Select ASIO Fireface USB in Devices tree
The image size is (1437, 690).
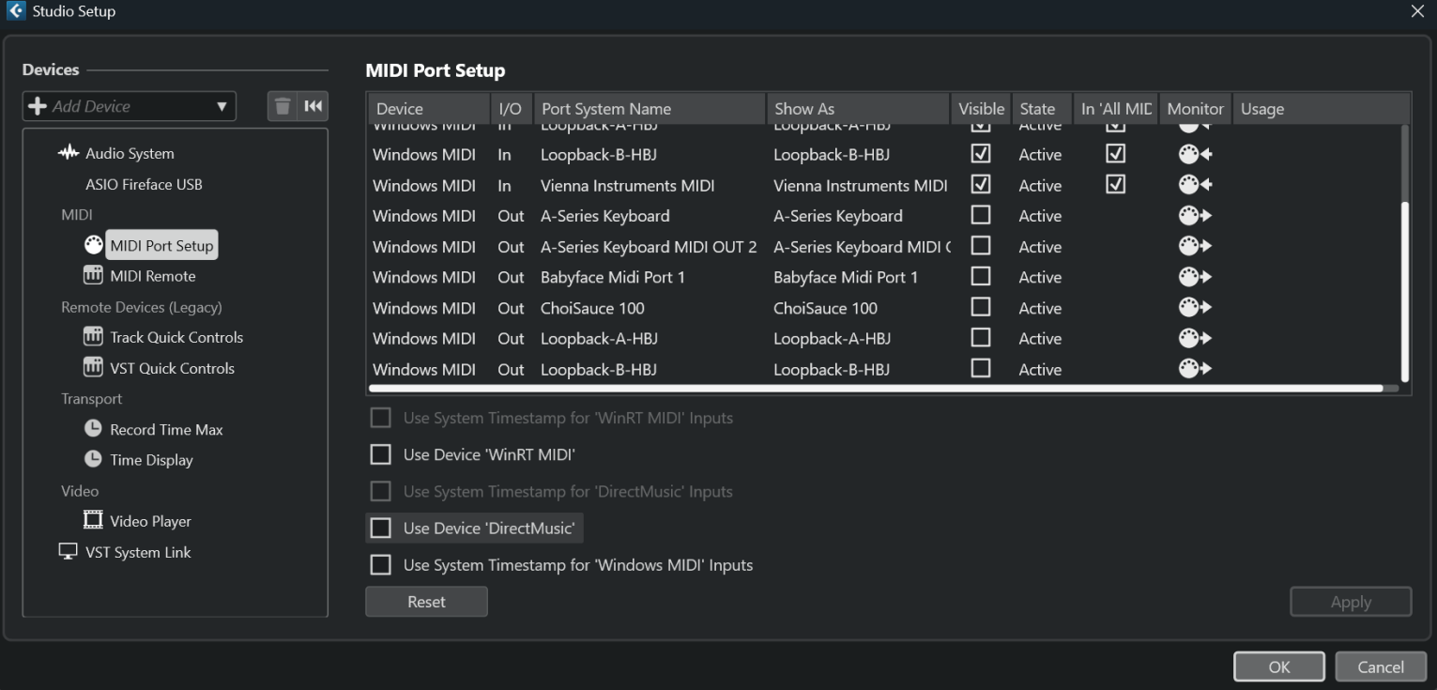point(144,184)
